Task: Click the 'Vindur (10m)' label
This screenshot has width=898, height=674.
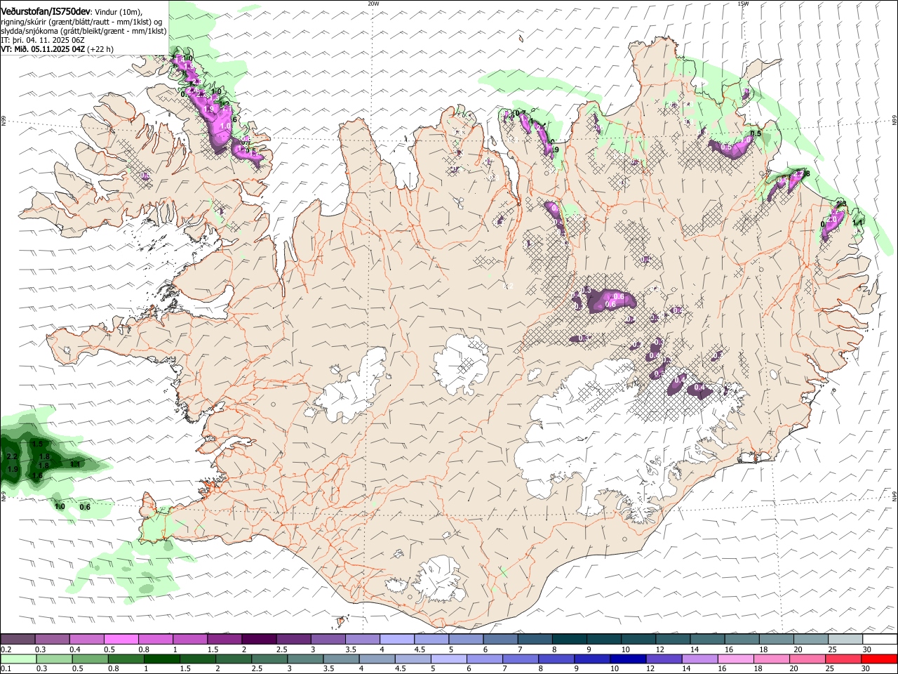Action: coord(117,12)
